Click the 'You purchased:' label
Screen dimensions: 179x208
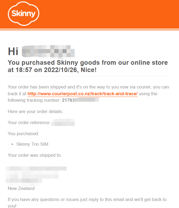tap(24, 134)
